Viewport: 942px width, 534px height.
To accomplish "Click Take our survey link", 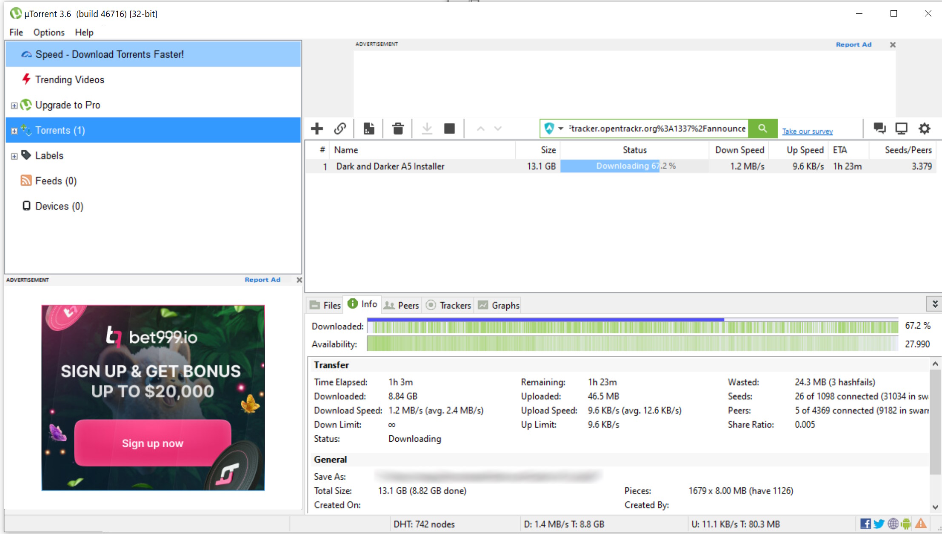I will tap(808, 131).
